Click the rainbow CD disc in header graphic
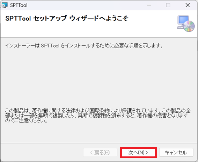Viewport: 198px width, 162px height. click(x=189, y=26)
